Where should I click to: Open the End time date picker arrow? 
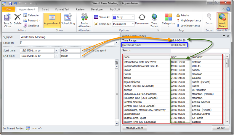click(x=56, y=56)
